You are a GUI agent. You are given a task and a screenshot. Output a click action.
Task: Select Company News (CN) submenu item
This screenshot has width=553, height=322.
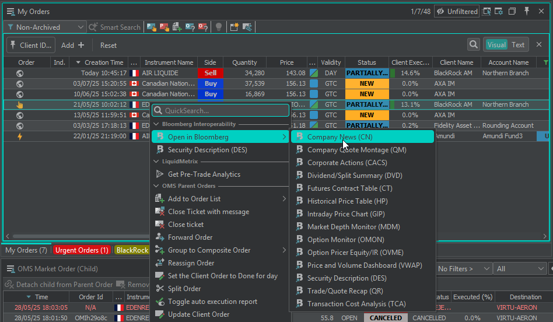pyautogui.click(x=363, y=137)
